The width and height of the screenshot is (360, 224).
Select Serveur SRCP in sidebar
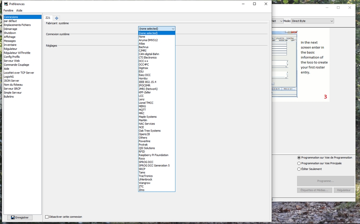click(x=22, y=89)
